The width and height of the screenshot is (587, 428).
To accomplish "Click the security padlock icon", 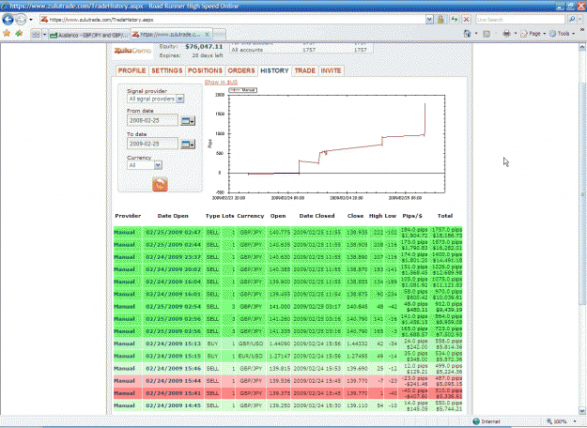I will (440, 20).
